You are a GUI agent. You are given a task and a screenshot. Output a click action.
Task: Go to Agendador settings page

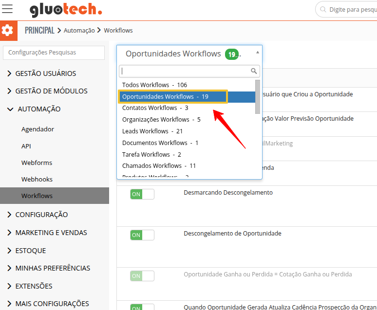(38, 129)
